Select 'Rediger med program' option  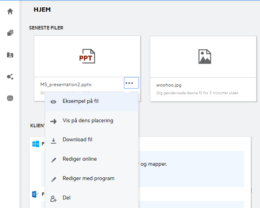click(x=88, y=179)
